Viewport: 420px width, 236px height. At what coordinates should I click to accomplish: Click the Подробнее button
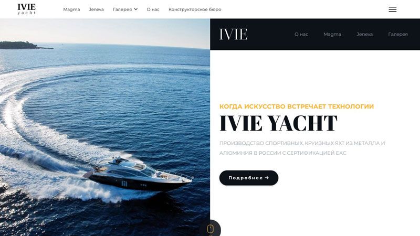[x=249, y=178]
